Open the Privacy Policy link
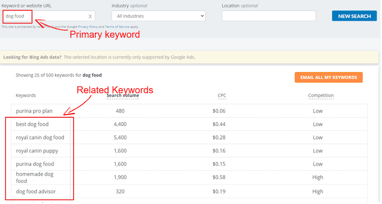The image size is (382, 204). point(88,27)
